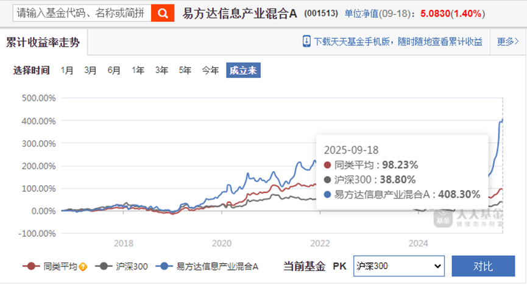
Task: Click the tooltip date 2025-09-18
Action: pyautogui.click(x=351, y=150)
